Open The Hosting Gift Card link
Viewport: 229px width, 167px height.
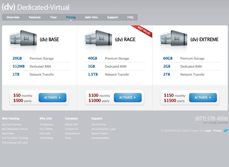click(15, 143)
